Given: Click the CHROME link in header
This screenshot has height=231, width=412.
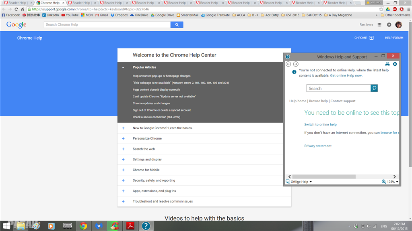Looking at the screenshot, I should click(x=364, y=38).
